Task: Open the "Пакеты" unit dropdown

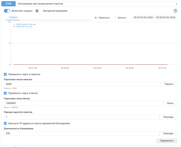Action: 169,84
